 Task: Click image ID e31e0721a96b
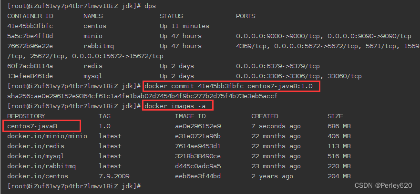tap(198, 136)
